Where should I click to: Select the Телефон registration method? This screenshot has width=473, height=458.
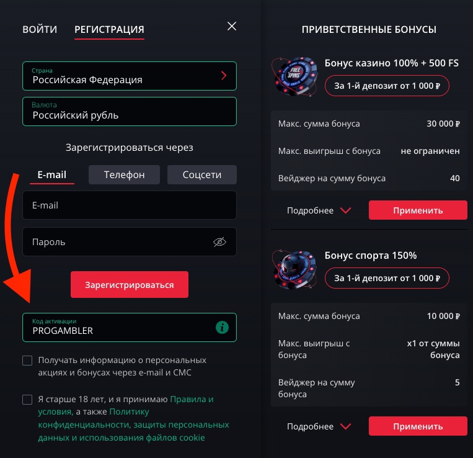click(124, 175)
